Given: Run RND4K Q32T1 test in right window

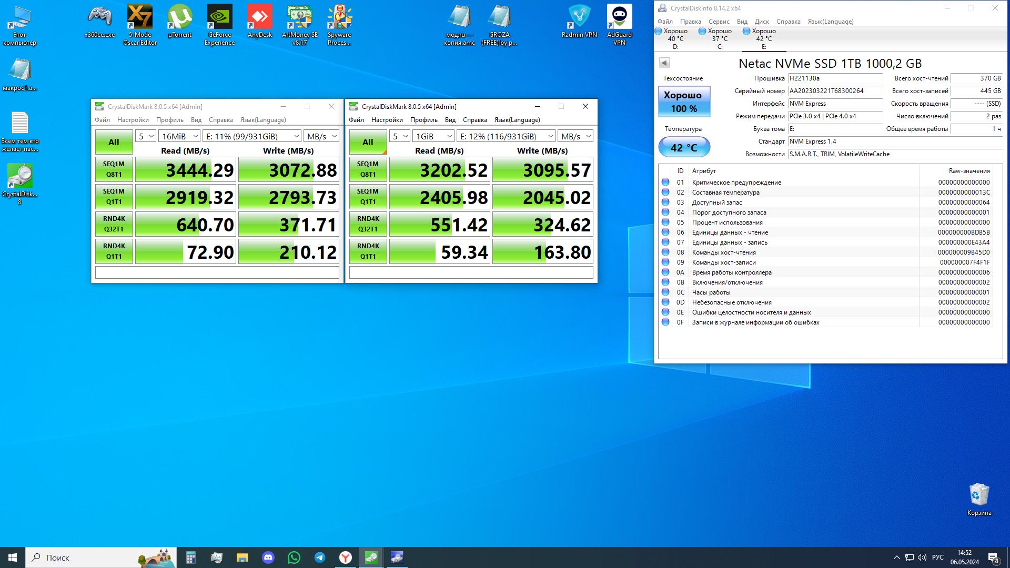Looking at the screenshot, I should click(368, 224).
